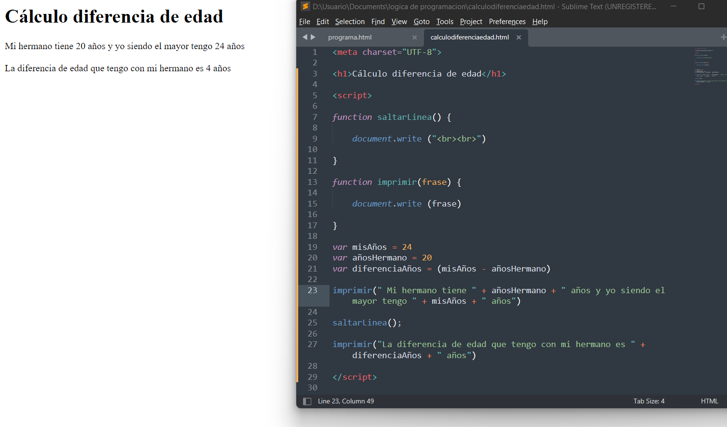The height and width of the screenshot is (427, 727).
Task: Open the File menu
Action: tap(304, 22)
